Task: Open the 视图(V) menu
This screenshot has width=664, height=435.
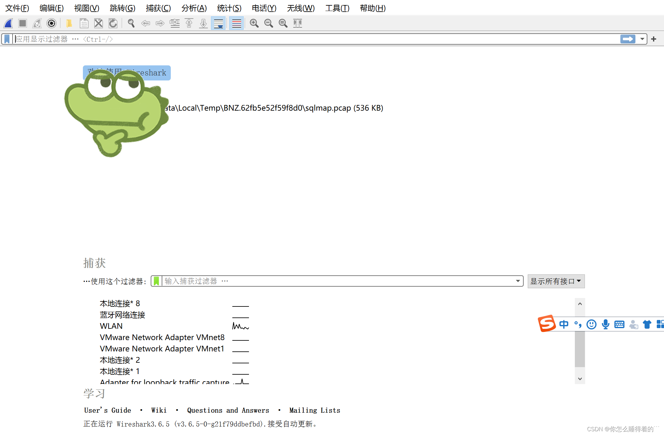Action: (x=87, y=8)
